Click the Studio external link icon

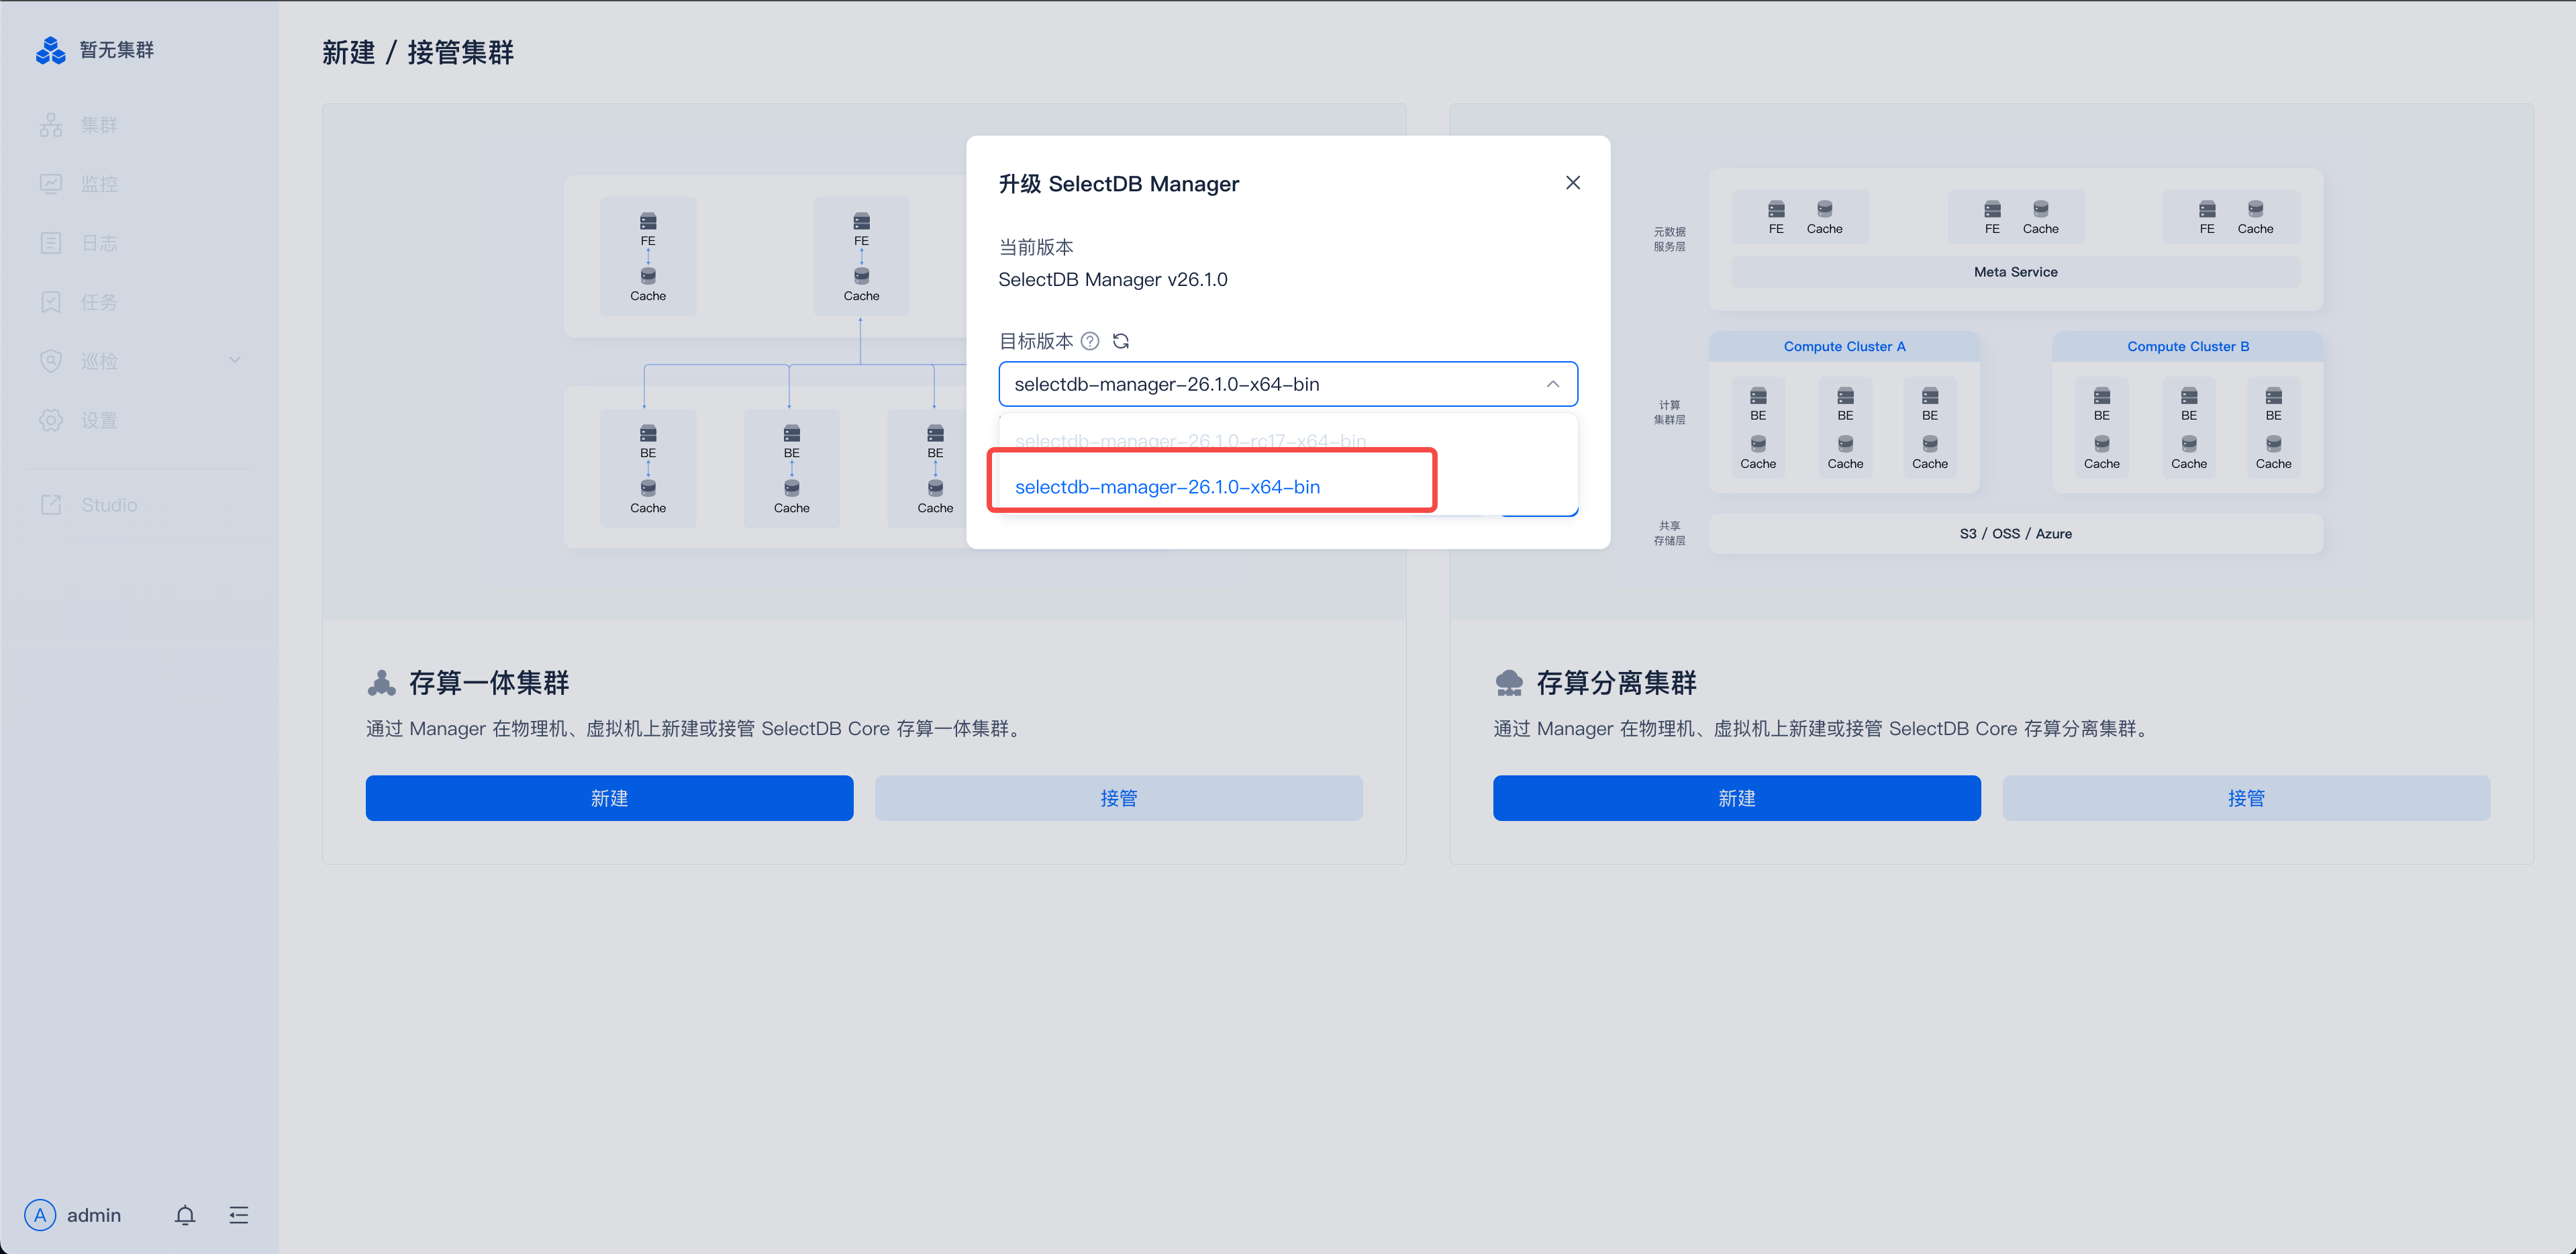click(x=51, y=505)
